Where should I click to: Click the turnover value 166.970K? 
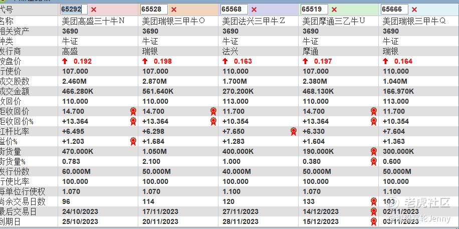click(399, 91)
